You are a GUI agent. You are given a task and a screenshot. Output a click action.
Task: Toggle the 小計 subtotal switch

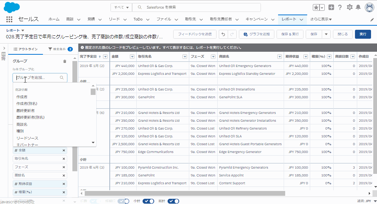click(x=148, y=201)
